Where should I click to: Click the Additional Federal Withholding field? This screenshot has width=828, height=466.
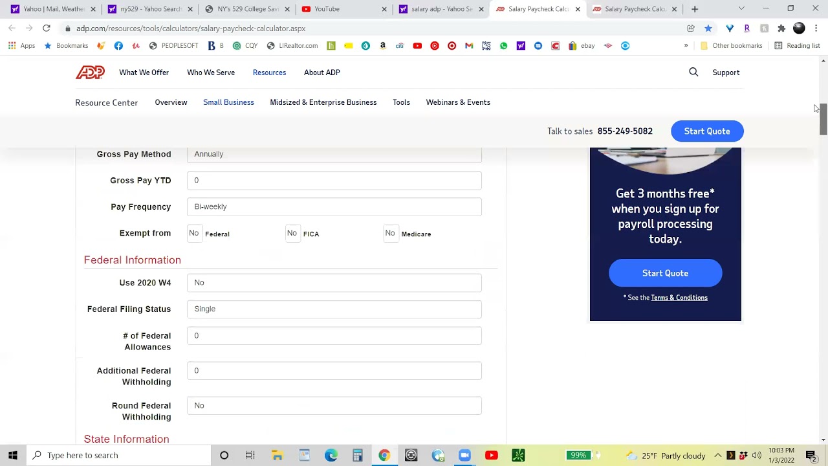[334, 371]
